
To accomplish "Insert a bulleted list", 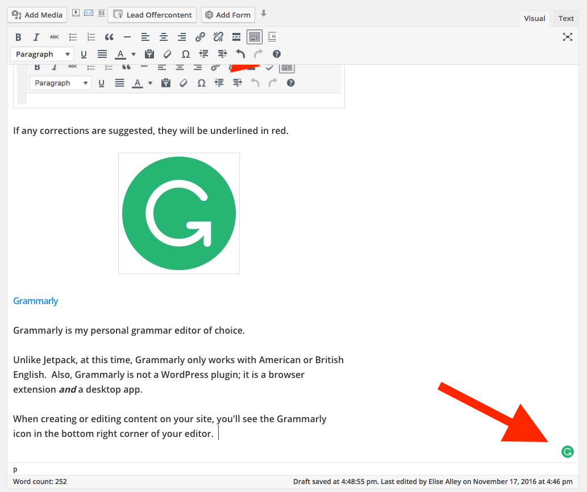I will coord(73,37).
